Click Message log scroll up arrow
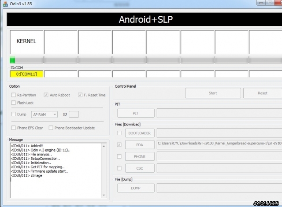This screenshot has width=282, height=207. click(x=104, y=146)
